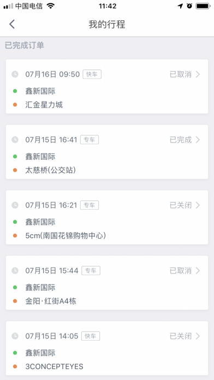The height and width of the screenshot is (380, 214).
Task: Tap the 快车 tag on 07月16日 order
Action: pos(92,74)
